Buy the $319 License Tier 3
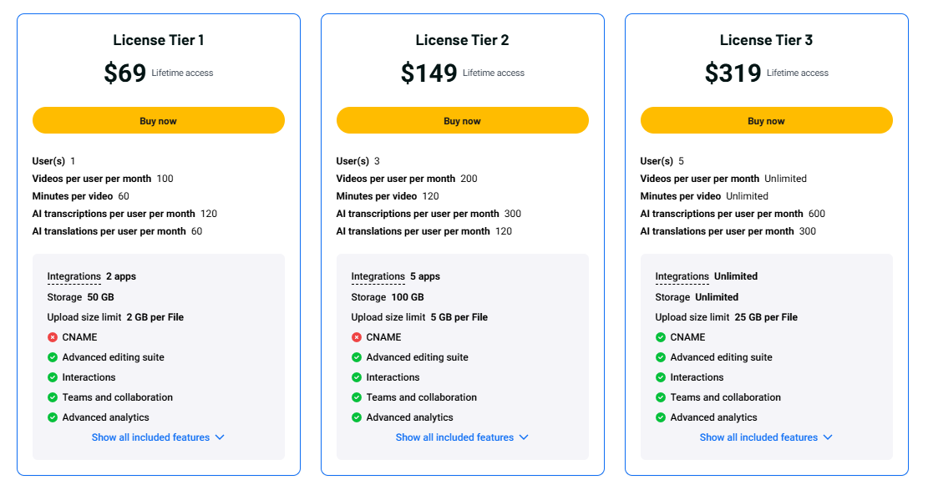 767,120
